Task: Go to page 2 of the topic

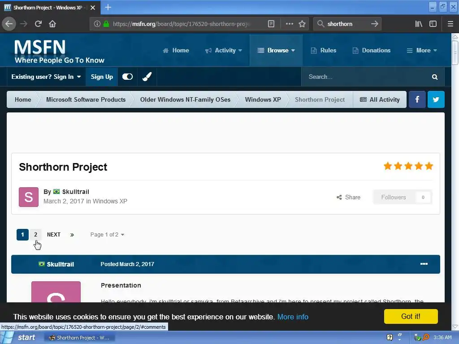Action: point(36,235)
